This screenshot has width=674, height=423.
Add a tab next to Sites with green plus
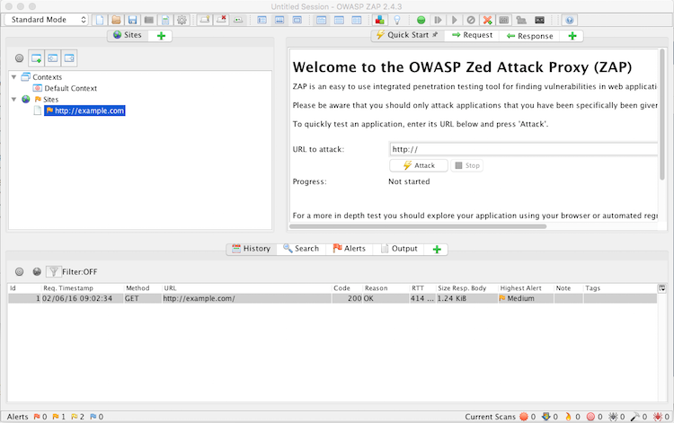tap(161, 36)
